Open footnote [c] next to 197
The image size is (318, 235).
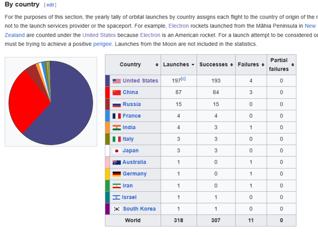click(183, 79)
